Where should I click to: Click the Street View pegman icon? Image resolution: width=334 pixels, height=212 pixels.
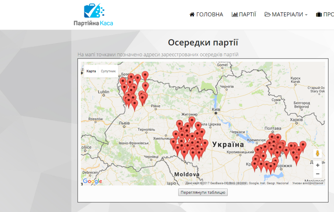click(x=317, y=153)
